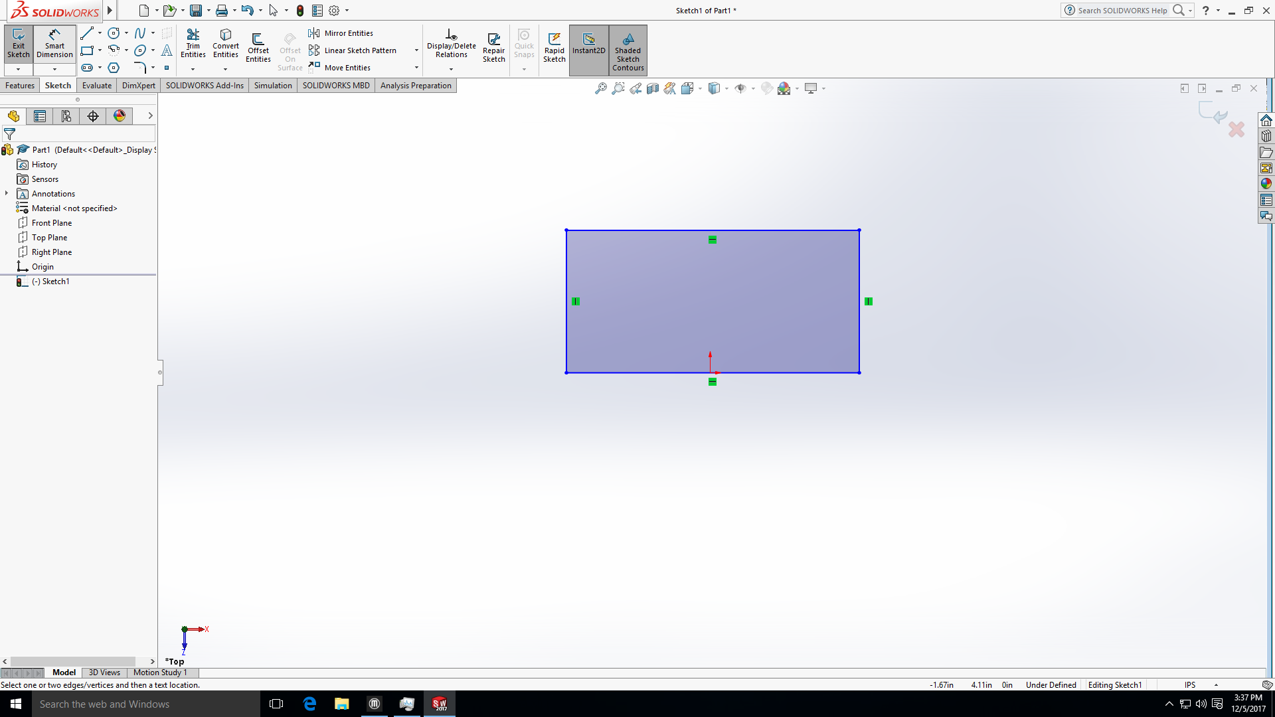This screenshot has width=1275, height=717.
Task: Expand the Move Entities dropdown arrow
Action: click(417, 68)
